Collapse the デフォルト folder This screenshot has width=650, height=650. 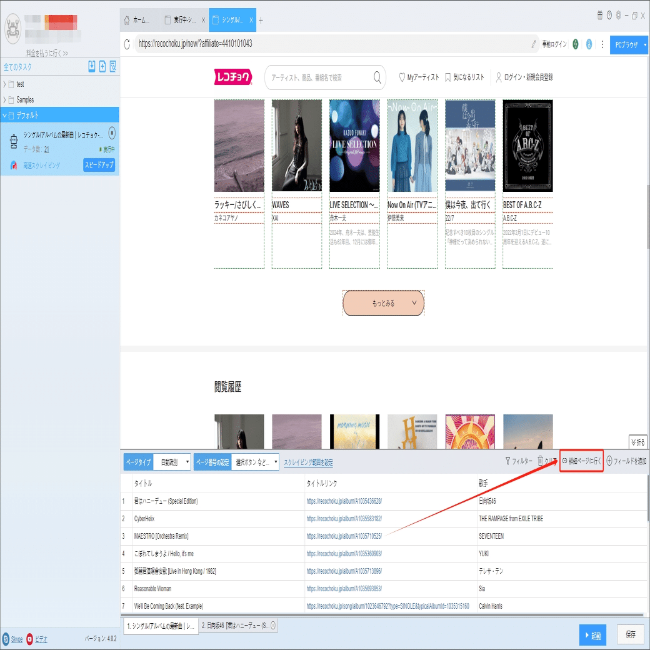point(4,115)
